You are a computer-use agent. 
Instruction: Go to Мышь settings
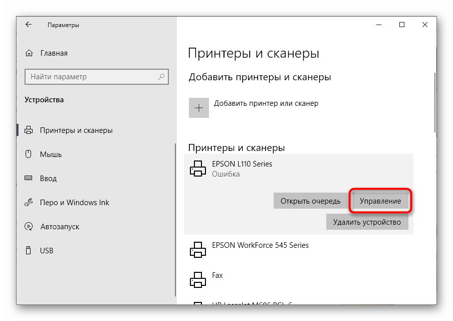click(x=51, y=154)
